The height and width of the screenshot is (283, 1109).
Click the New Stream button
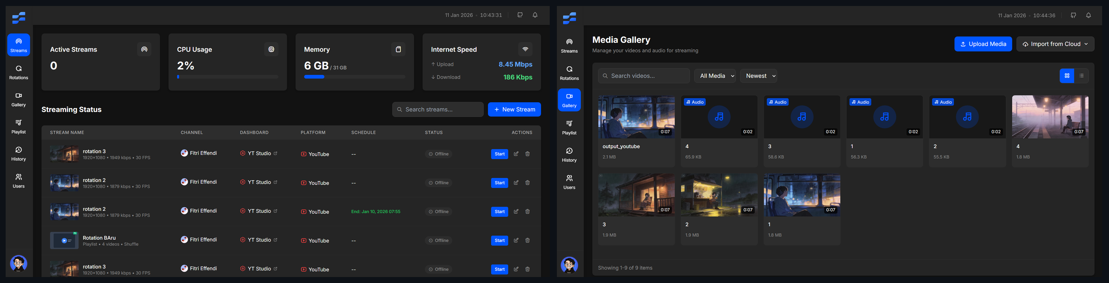(514, 109)
